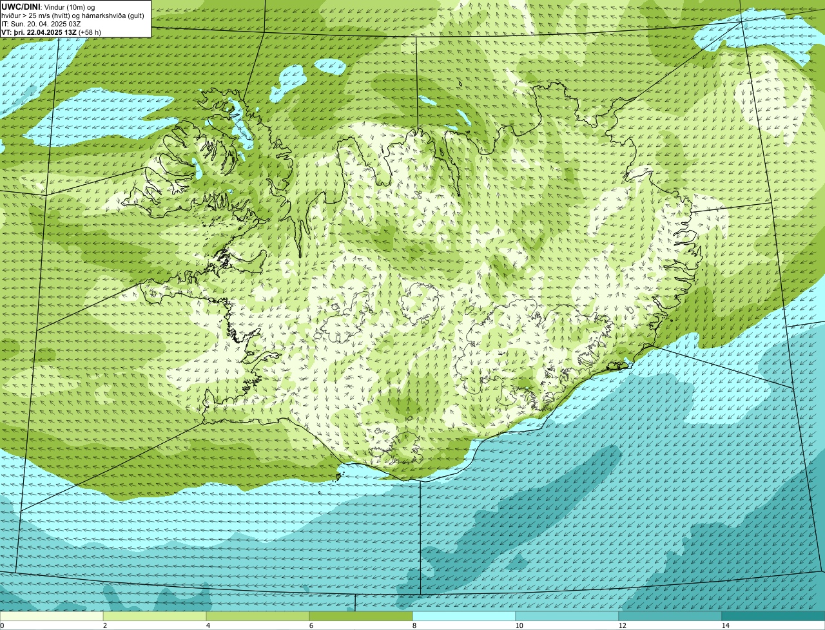Select the 4–6 m/s green legend swatch
The image size is (825, 630).
click(258, 616)
